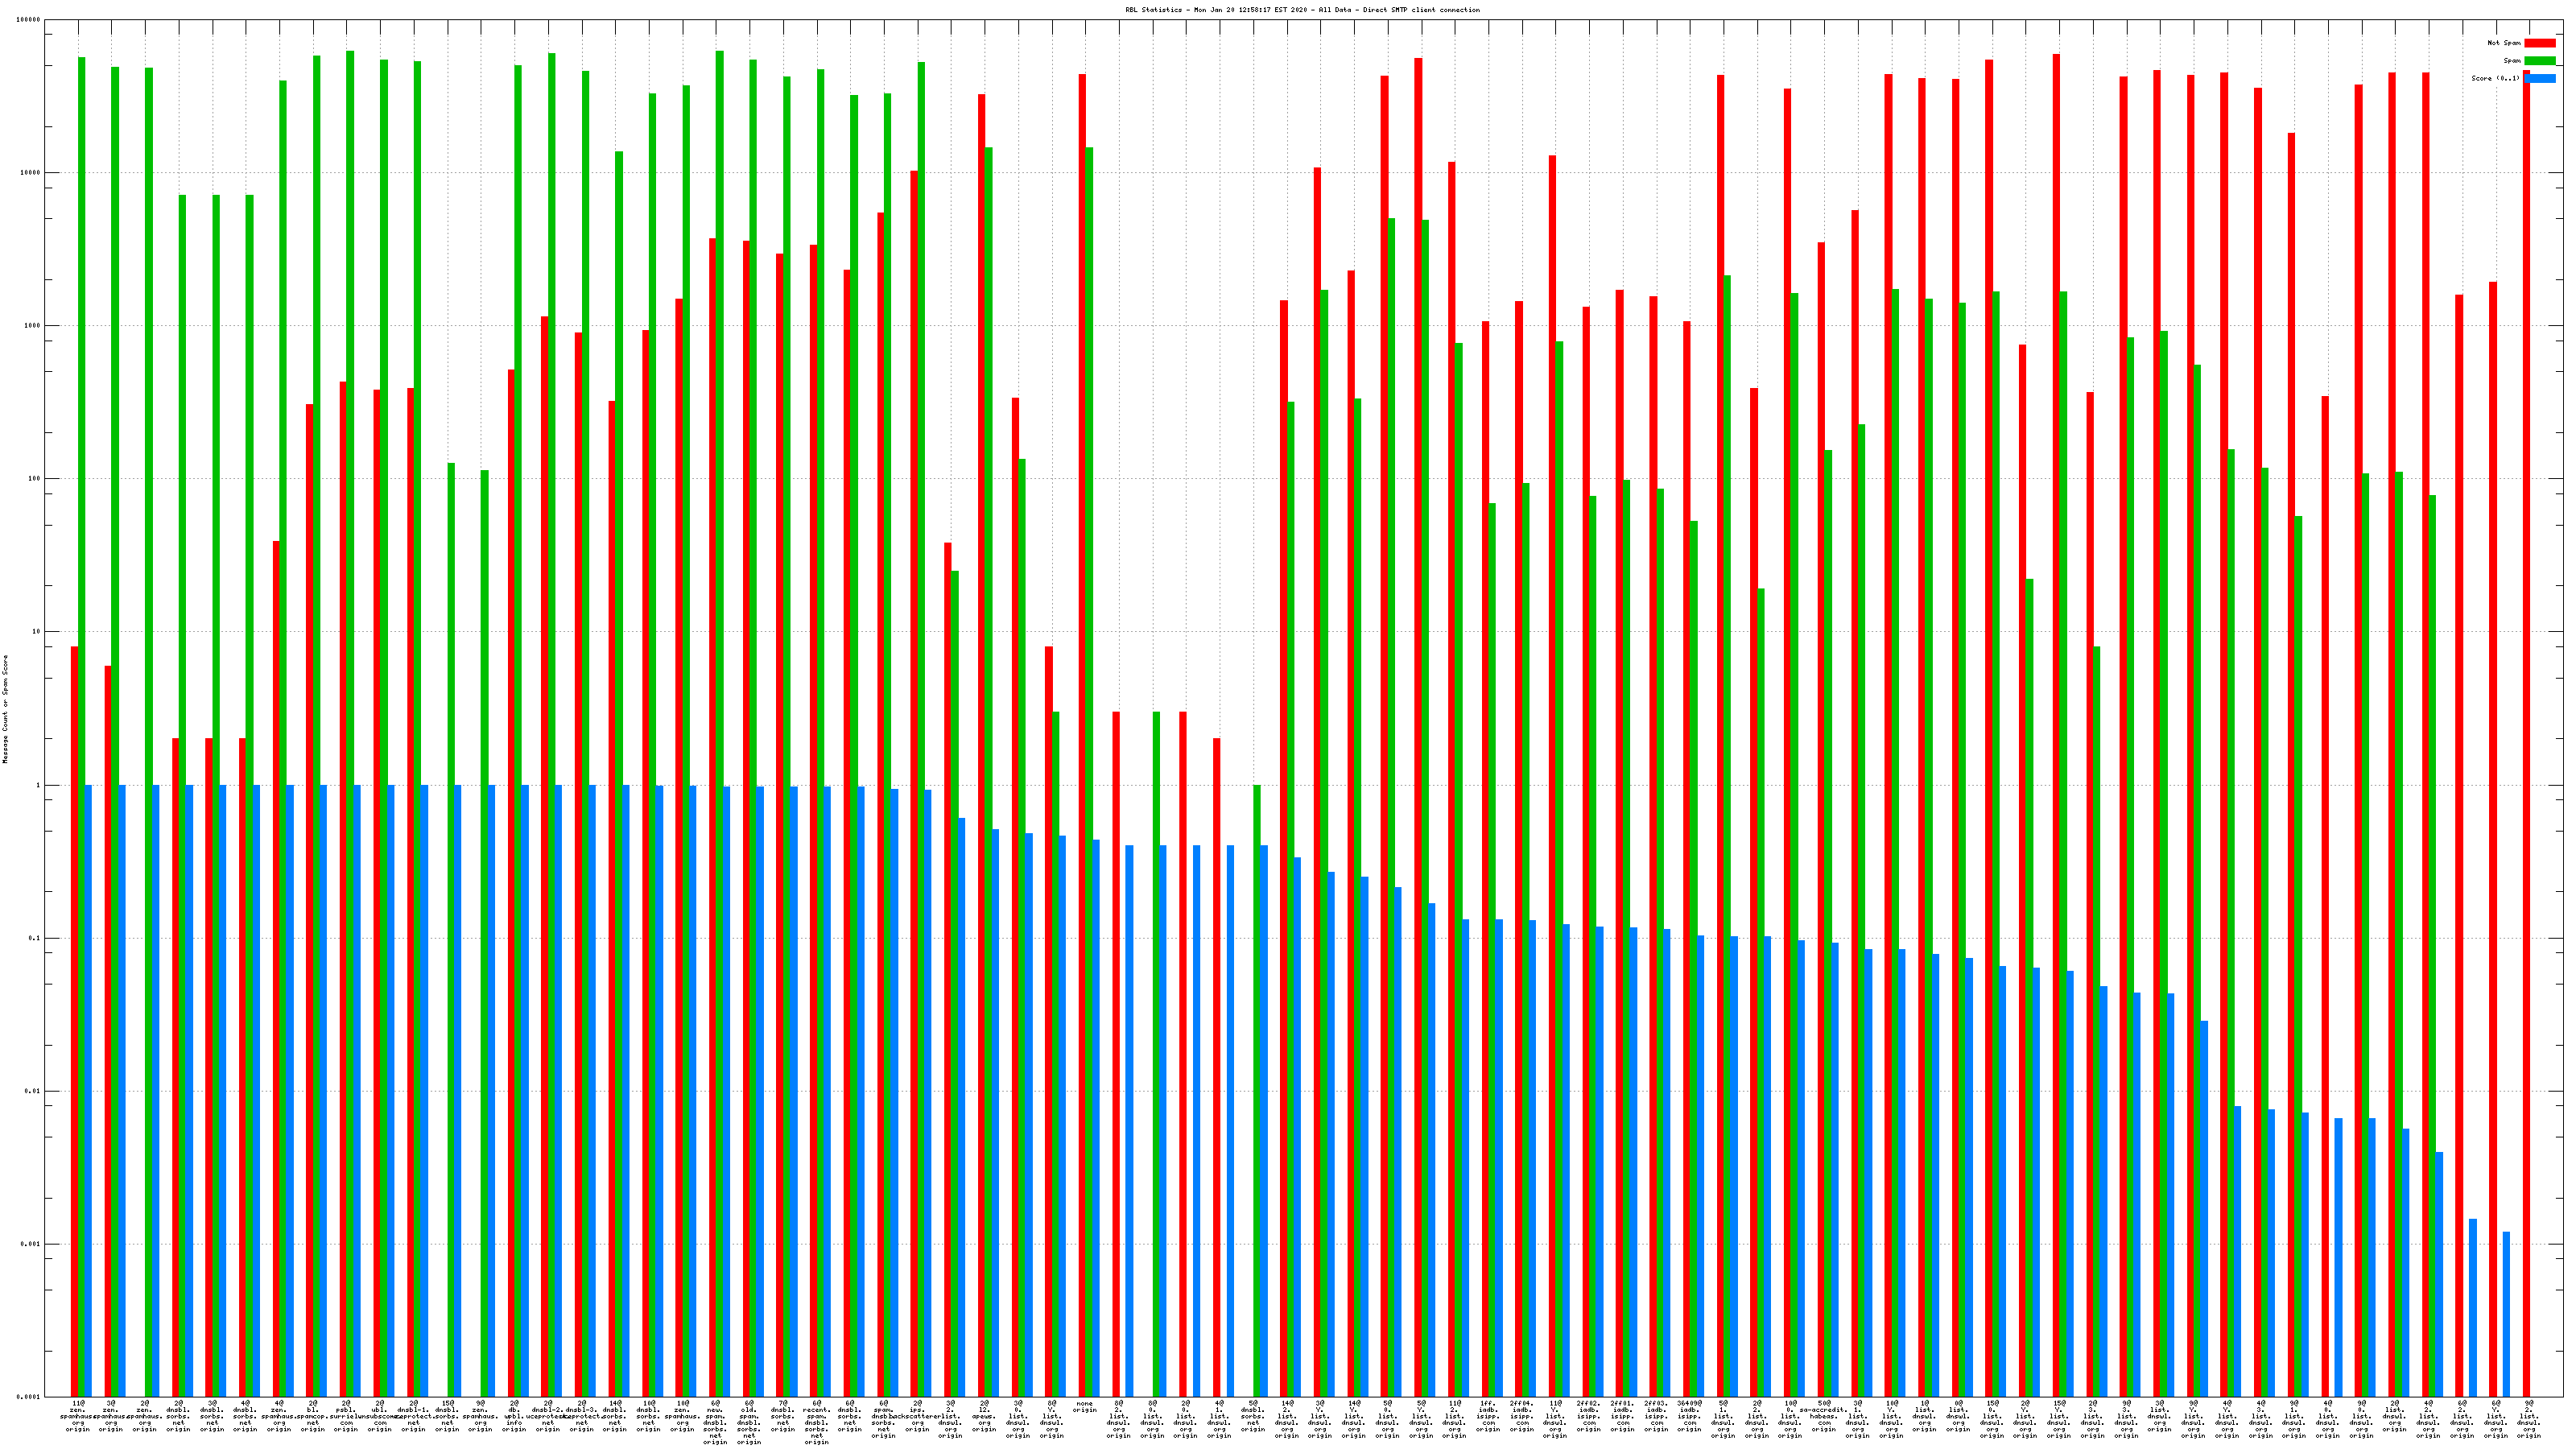
Task: Click the '1ff. iadb.isipp.com' x-axis label
Action: tap(1488, 1416)
